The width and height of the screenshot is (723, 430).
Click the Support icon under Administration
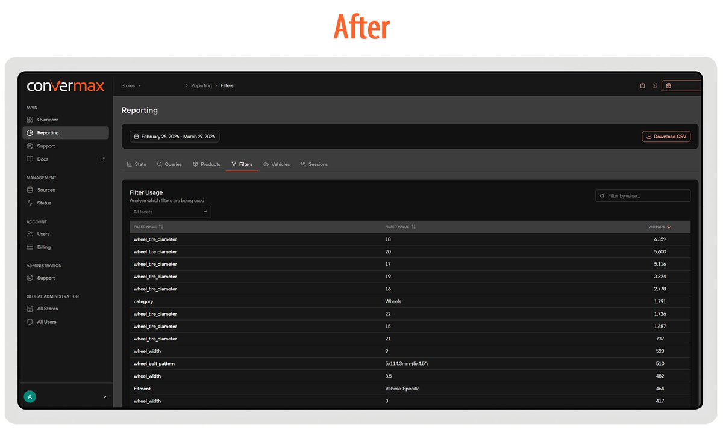click(x=30, y=278)
